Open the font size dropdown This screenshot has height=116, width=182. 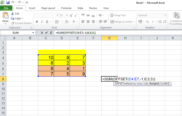(x=67, y=15)
